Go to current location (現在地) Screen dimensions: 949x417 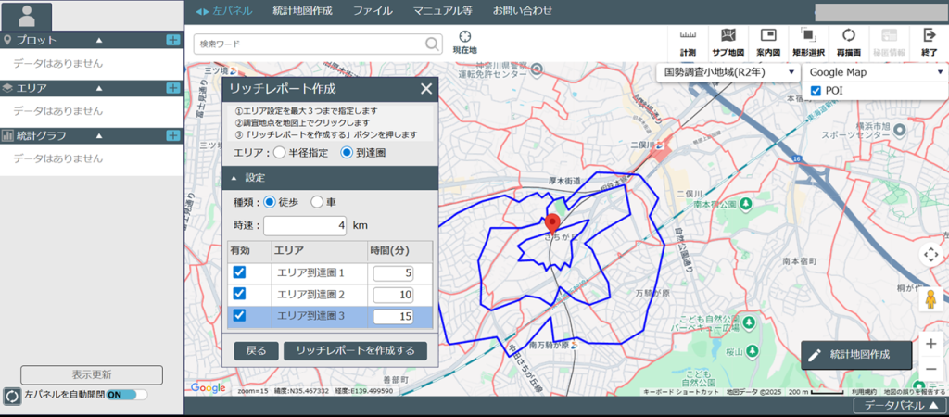(465, 43)
